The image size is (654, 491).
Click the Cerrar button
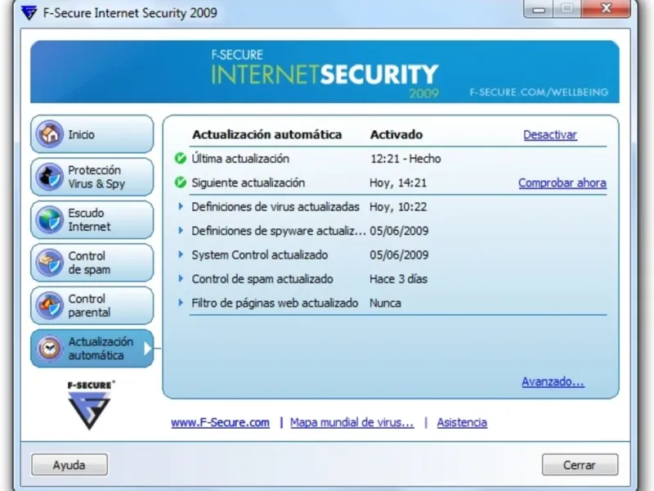coord(580,465)
